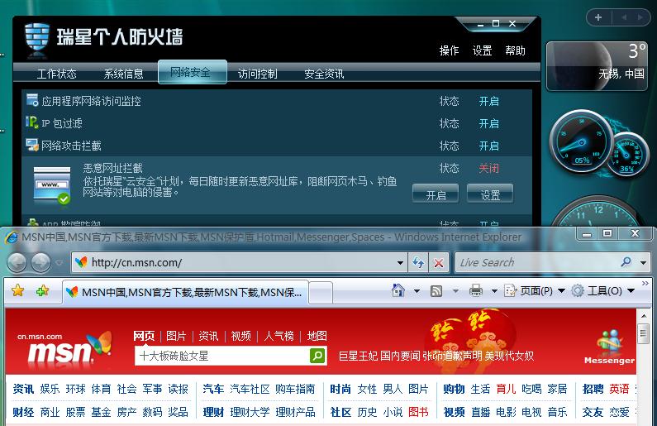This screenshot has width=657, height=426.
Task: Select the MSN中国 browser tab
Action: pos(186,292)
